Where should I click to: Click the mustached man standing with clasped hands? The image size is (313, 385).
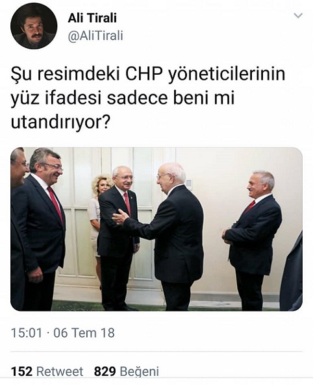tap(252, 241)
